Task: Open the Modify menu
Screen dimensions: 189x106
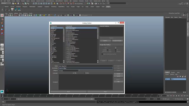Action: (x=9, y=1)
